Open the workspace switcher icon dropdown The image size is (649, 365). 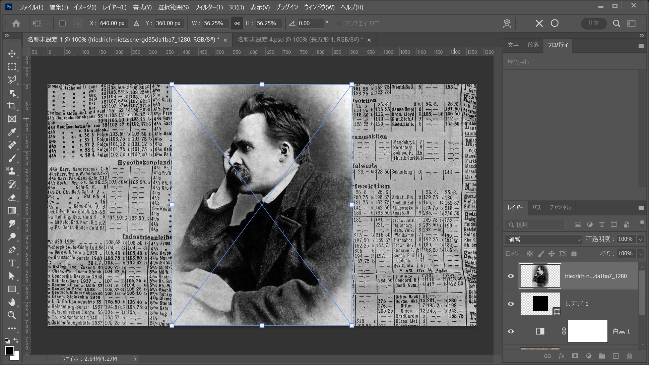pos(632,23)
